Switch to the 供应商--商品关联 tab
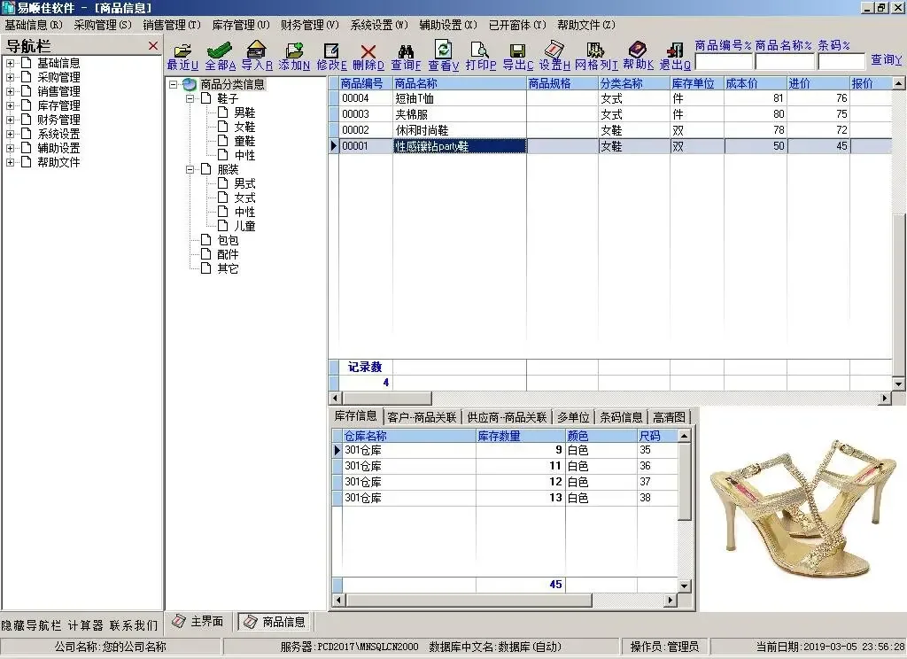This screenshot has height=659, width=907. pyautogui.click(x=507, y=417)
